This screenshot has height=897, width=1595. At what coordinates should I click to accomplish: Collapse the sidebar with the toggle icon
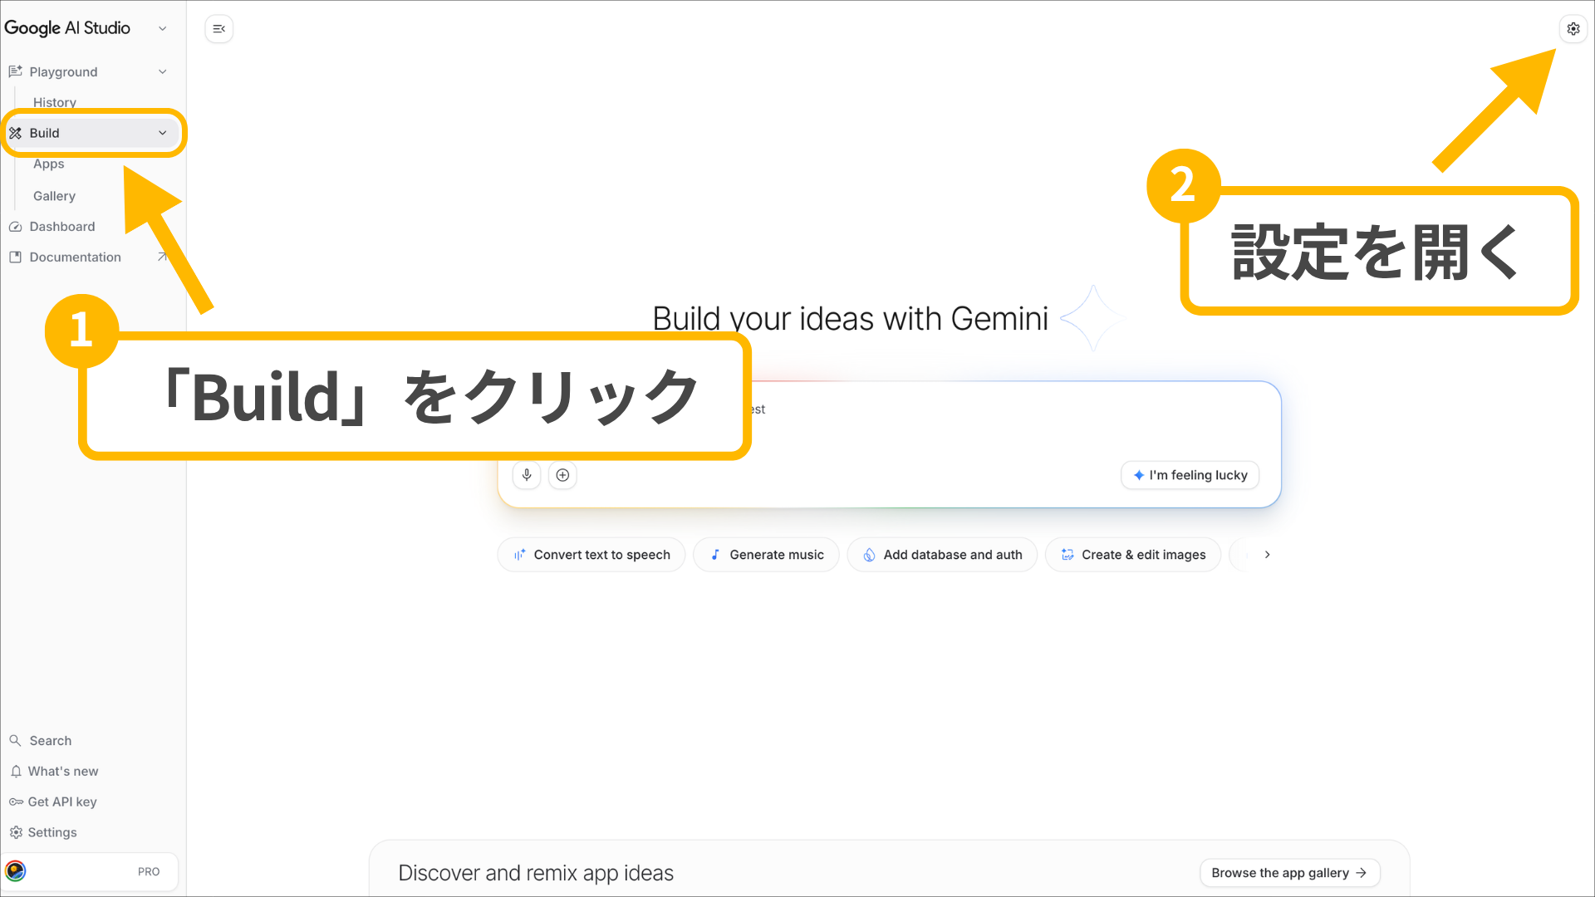point(219,29)
